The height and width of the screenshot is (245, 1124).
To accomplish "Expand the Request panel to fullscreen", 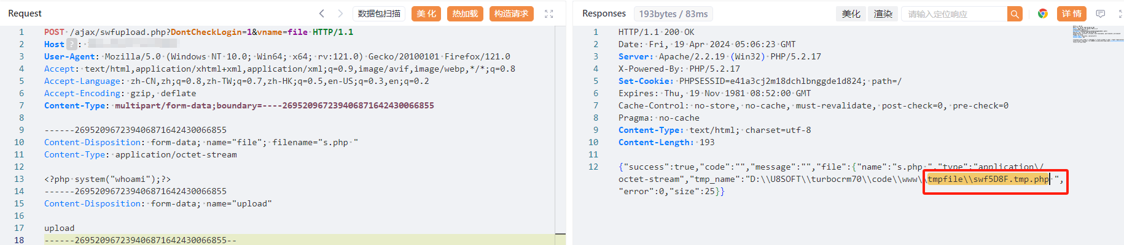I will 549,13.
